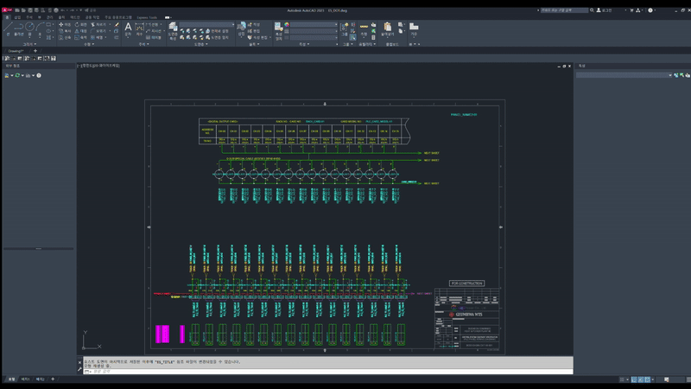Screen dimensions: 691x389
Task: Click the Paste clipboard icon
Action: 387,27
